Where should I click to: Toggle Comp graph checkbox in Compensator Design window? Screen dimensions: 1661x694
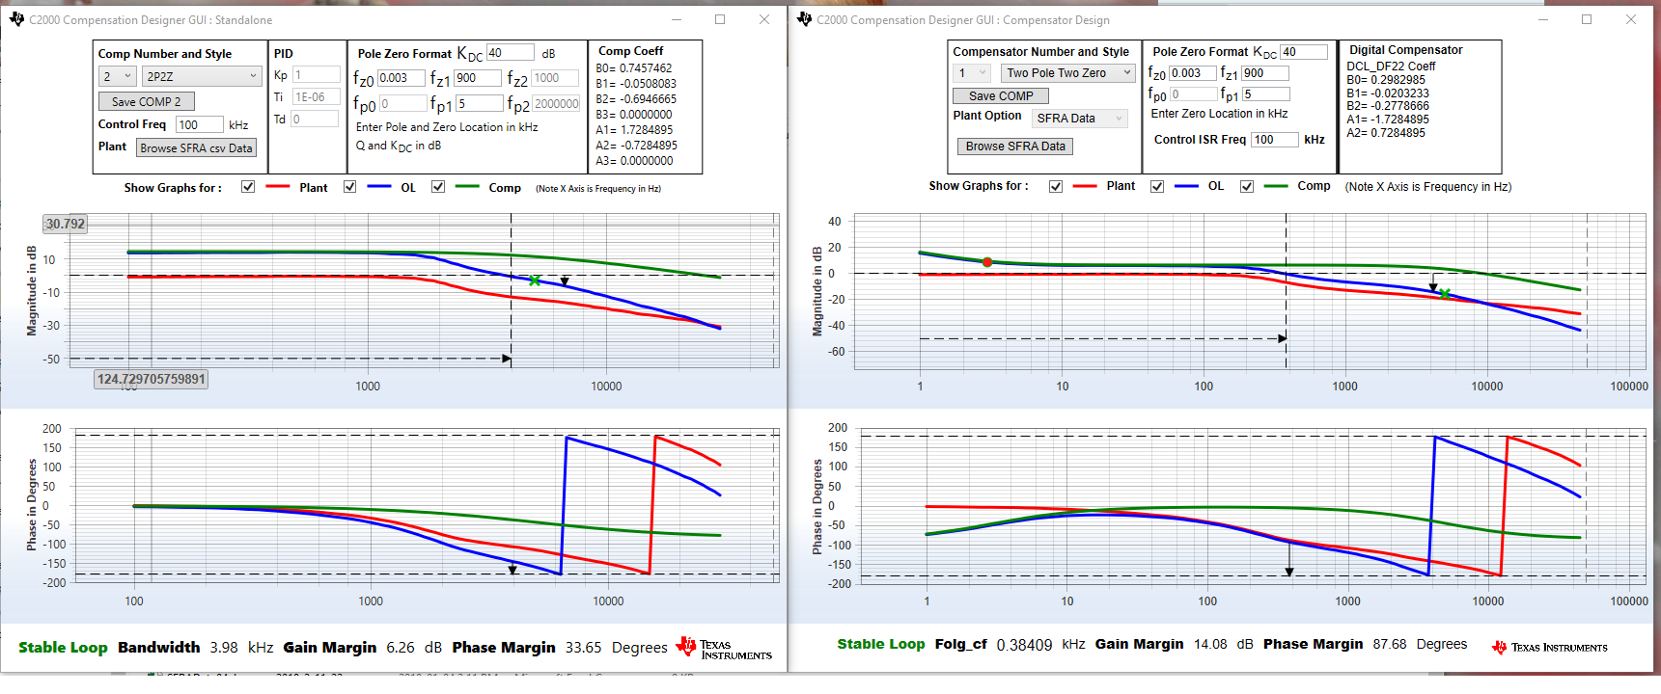pos(1247,186)
